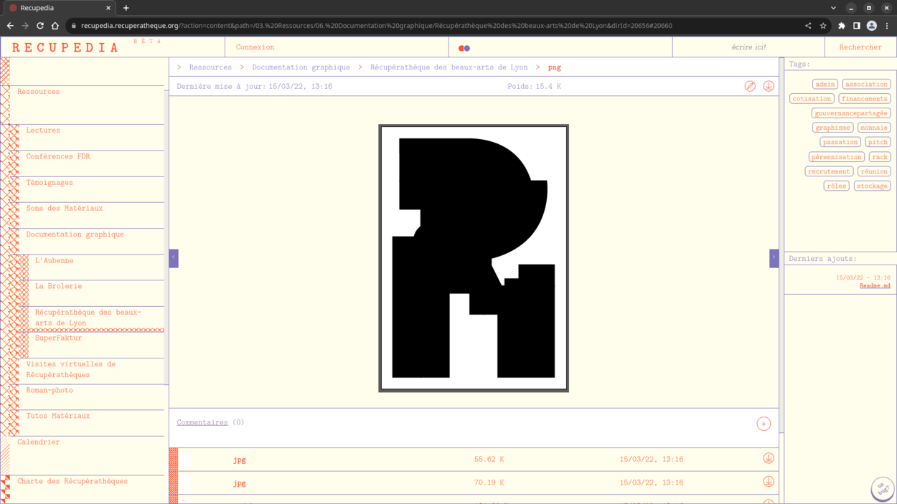Expand Documentation graphique in the sidebar
Image resolution: width=897 pixels, height=504 pixels.
click(x=75, y=234)
